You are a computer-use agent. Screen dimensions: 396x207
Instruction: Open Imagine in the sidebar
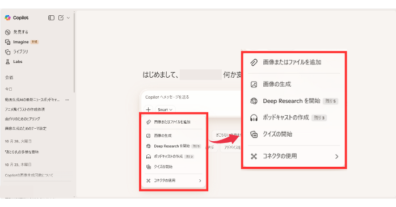(x=22, y=42)
